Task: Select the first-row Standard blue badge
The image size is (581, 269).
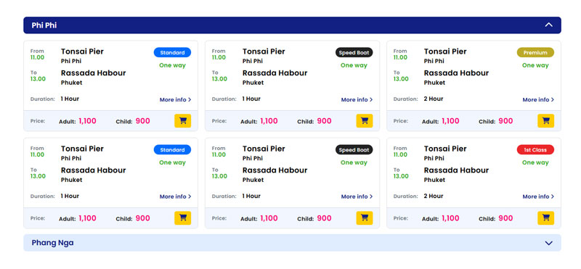Action: pos(172,52)
